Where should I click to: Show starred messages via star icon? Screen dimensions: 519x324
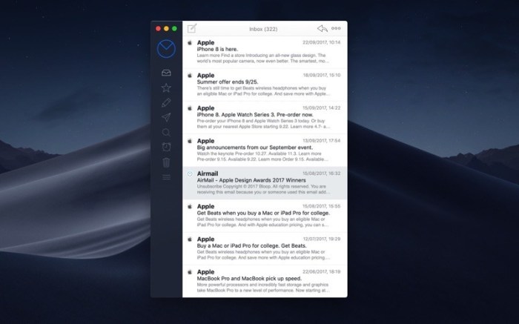point(166,87)
